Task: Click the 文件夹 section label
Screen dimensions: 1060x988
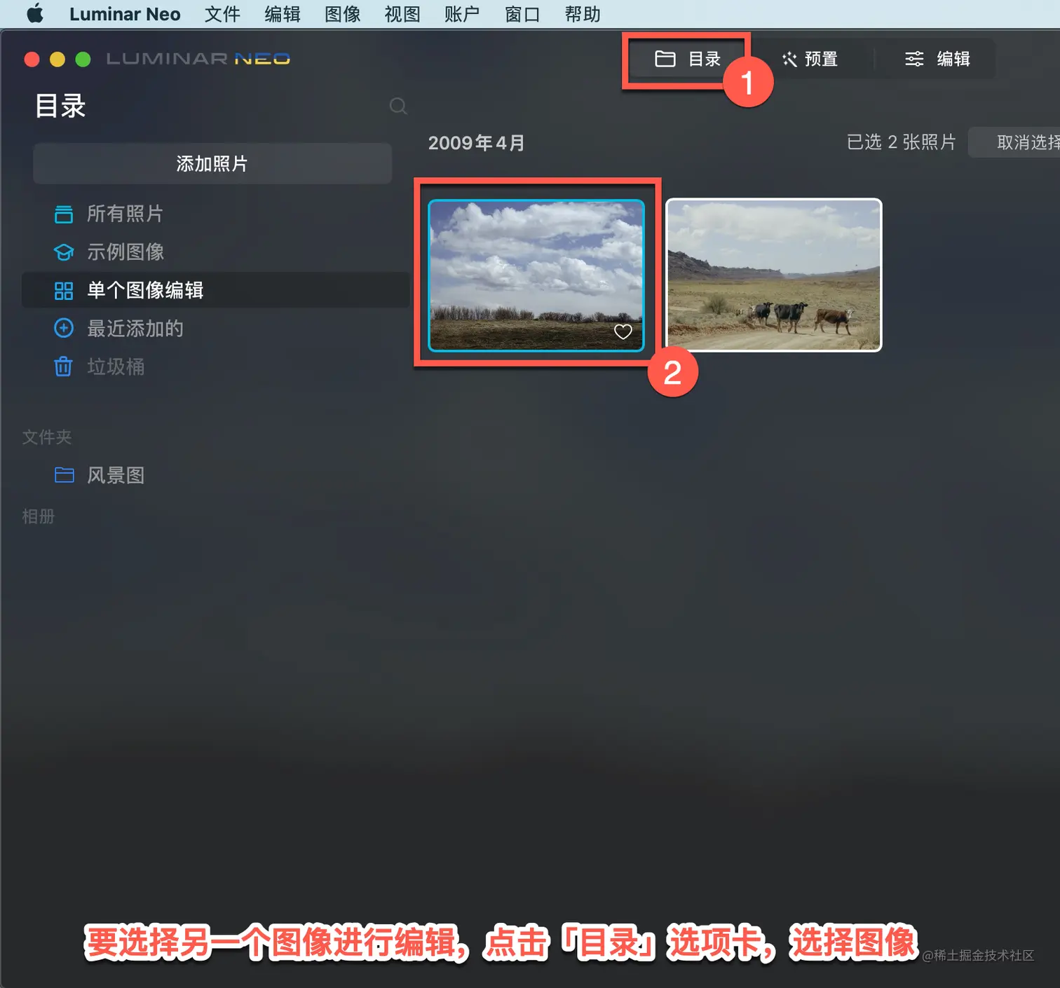Action: (x=47, y=437)
